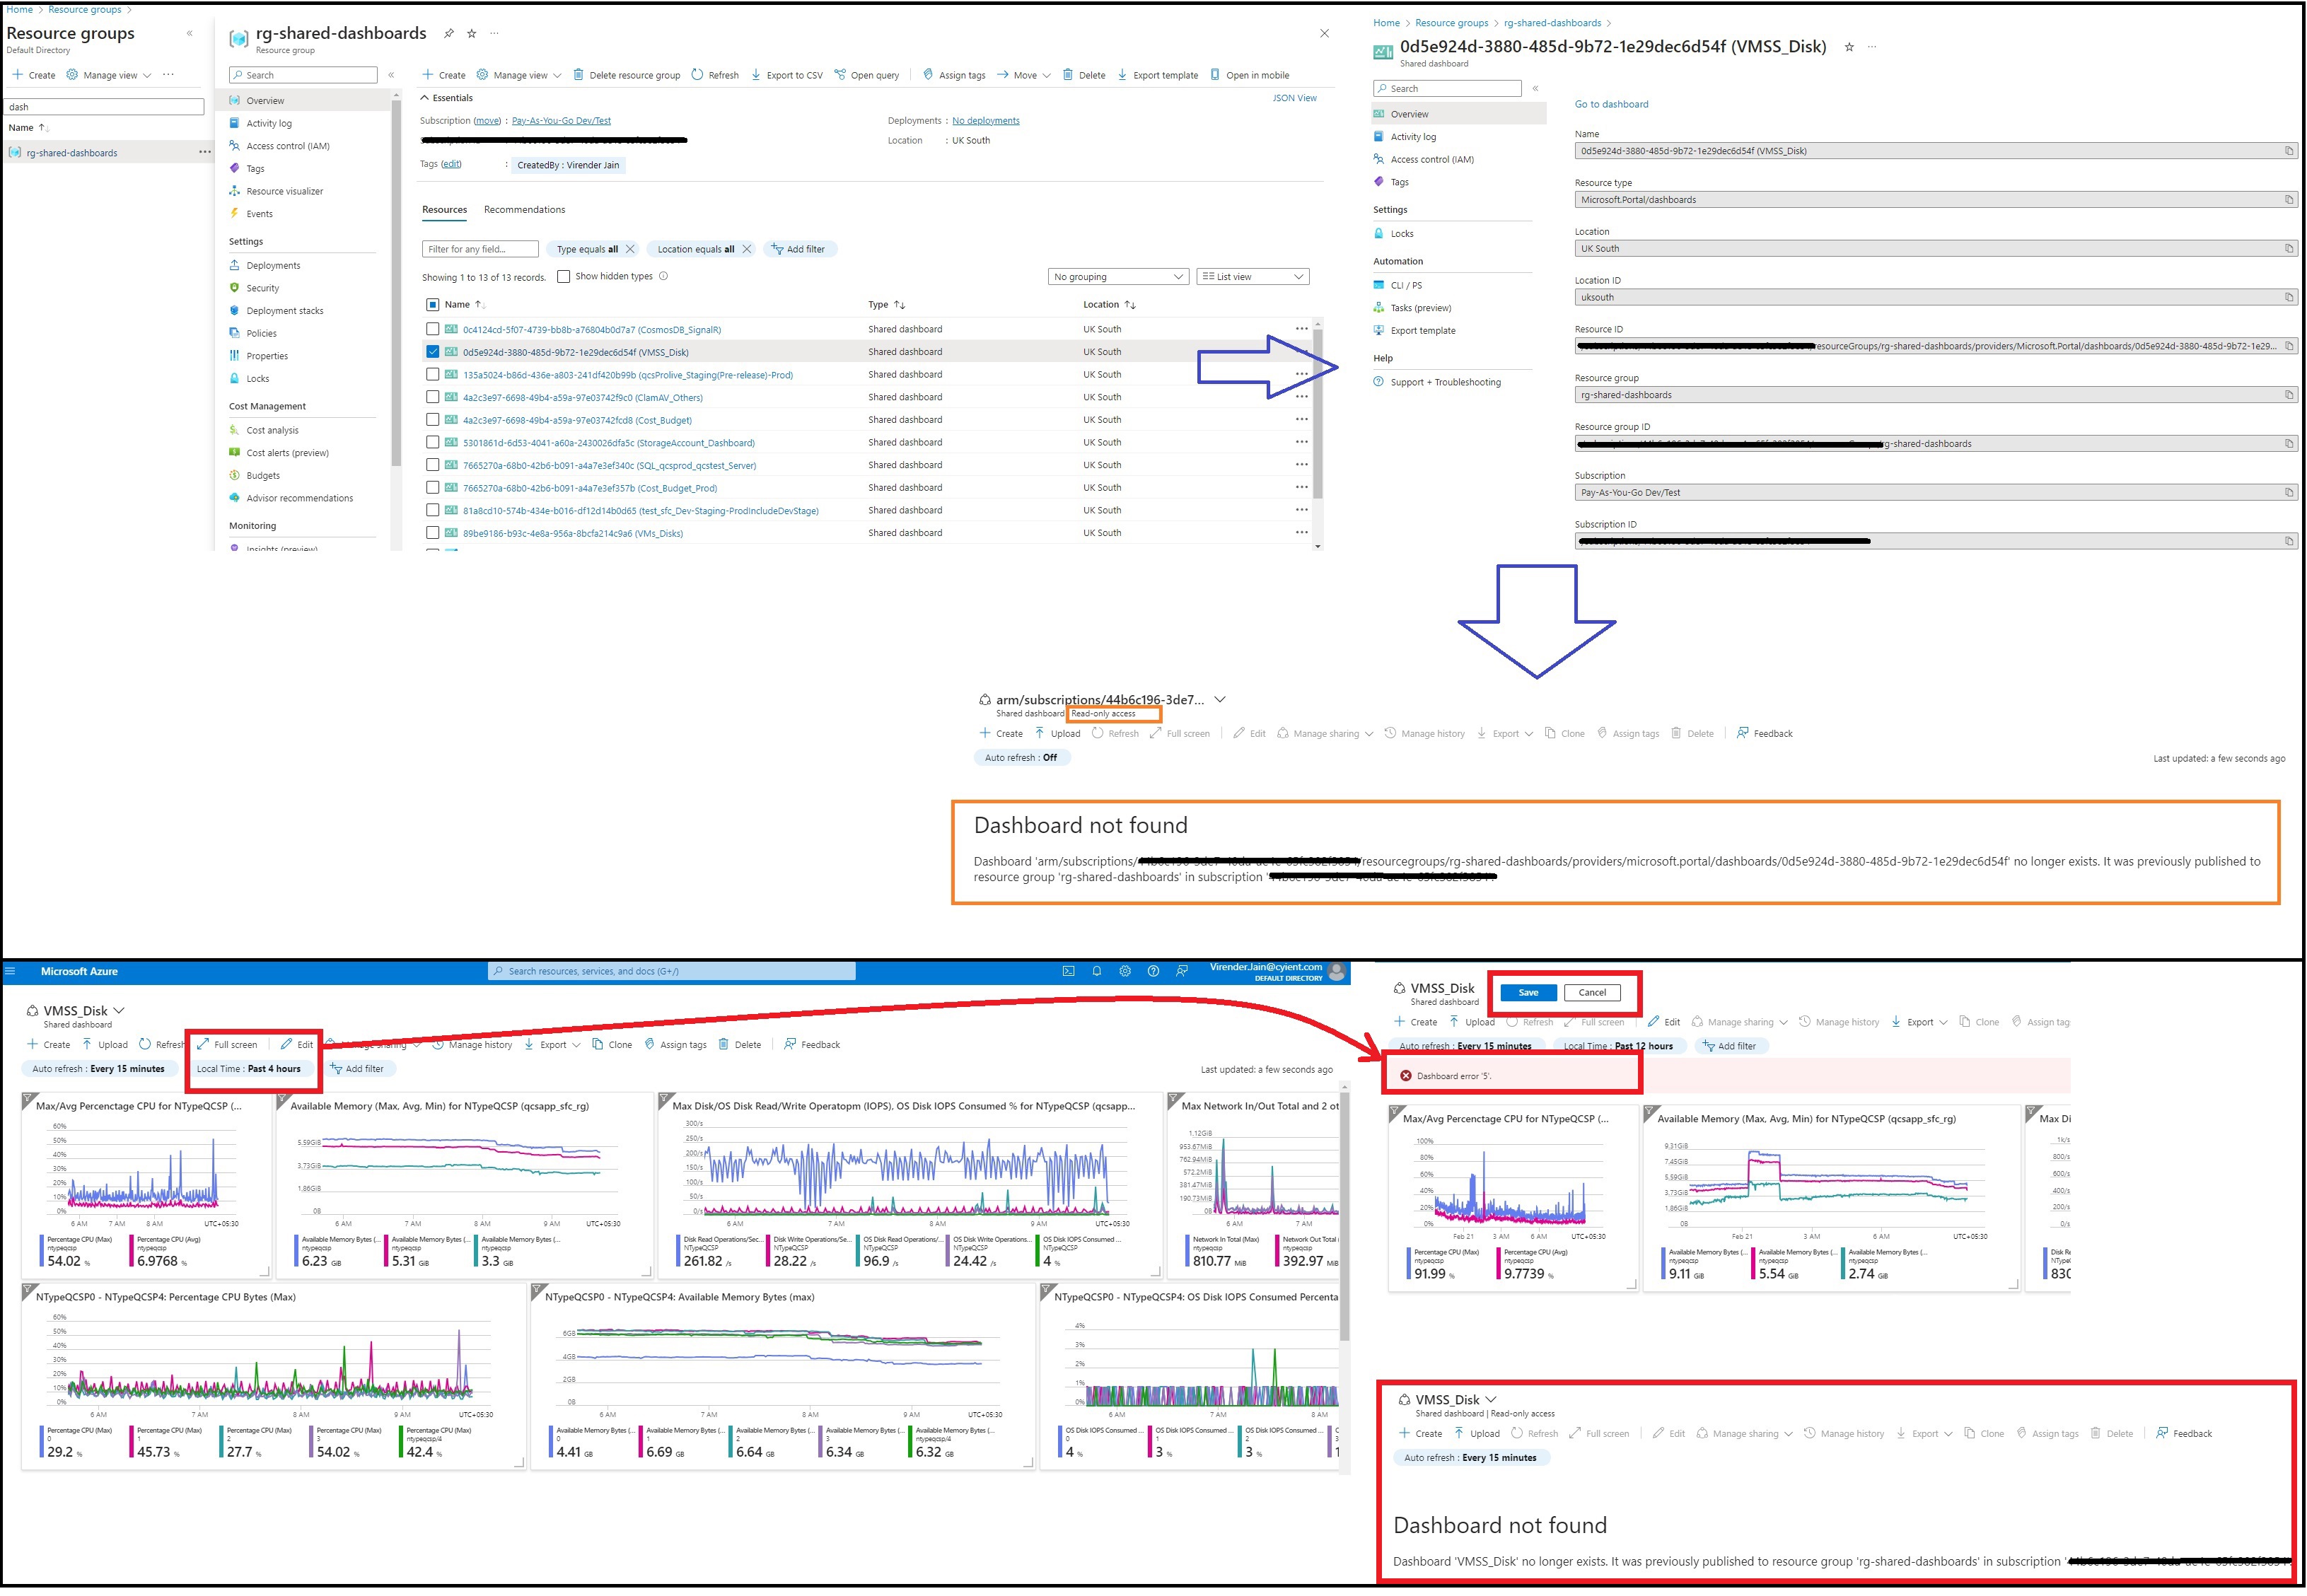Copy the Resource type field value
This screenshot has width=2307, height=1596.
pyautogui.click(x=2289, y=200)
